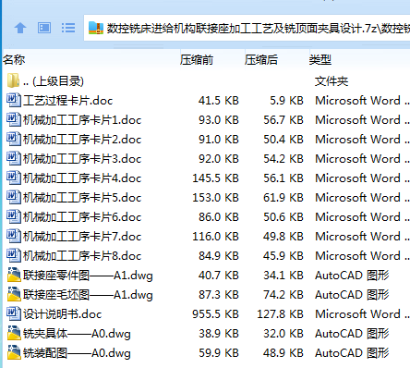The height and width of the screenshot is (368, 410).
Task: Click the archive icon in the path bar
Action: pyautogui.click(x=96, y=28)
